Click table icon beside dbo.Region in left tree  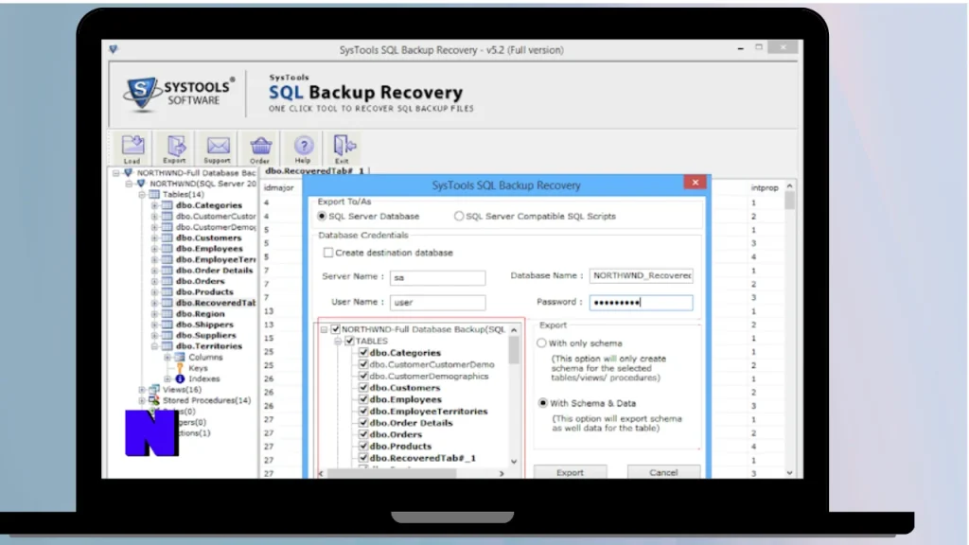point(167,314)
